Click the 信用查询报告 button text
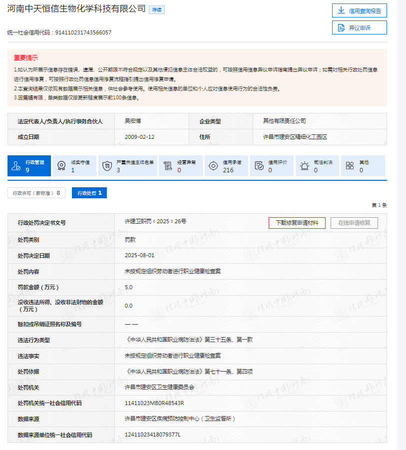 365,10
